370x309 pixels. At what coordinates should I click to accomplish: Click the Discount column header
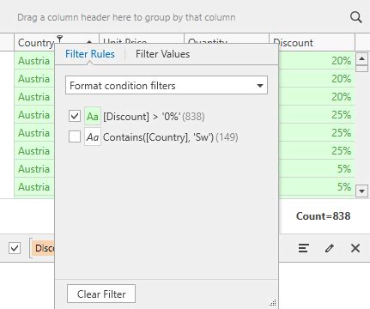(x=312, y=43)
